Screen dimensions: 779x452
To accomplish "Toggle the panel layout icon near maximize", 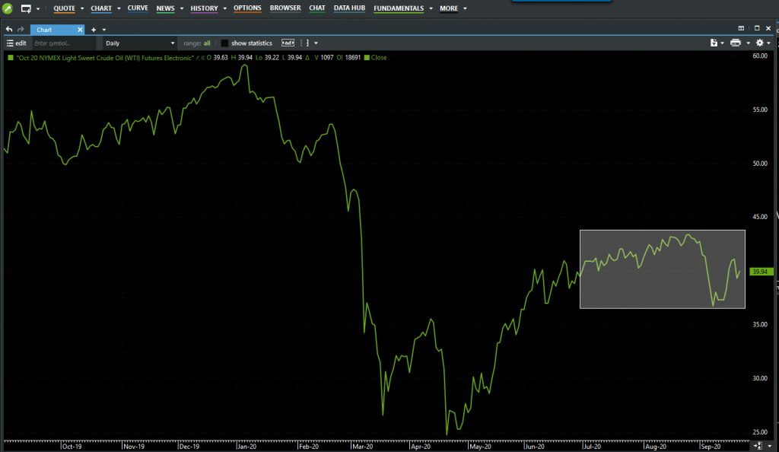I will (746, 28).
